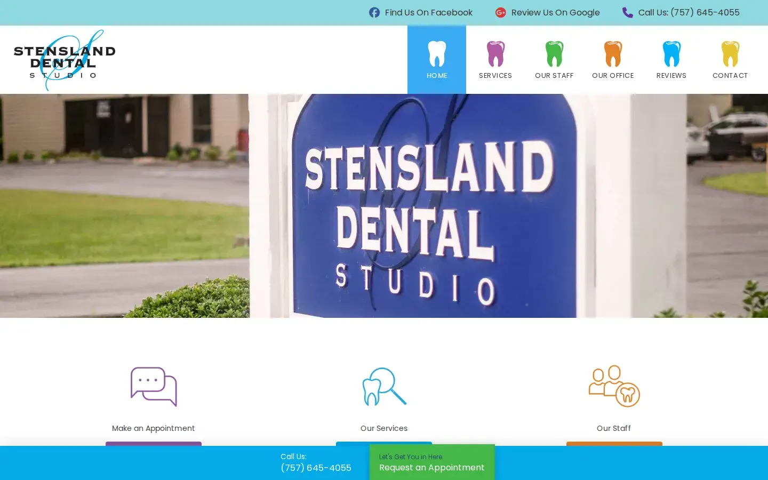Click the purple chat bubbles appointment icon
Viewport: 768px width, 480px height.
point(154,387)
